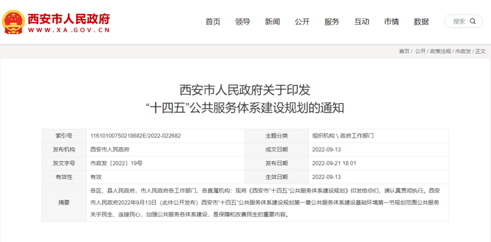The image size is (491, 242).
Task: Click the article title heading
Action: [x=245, y=98]
